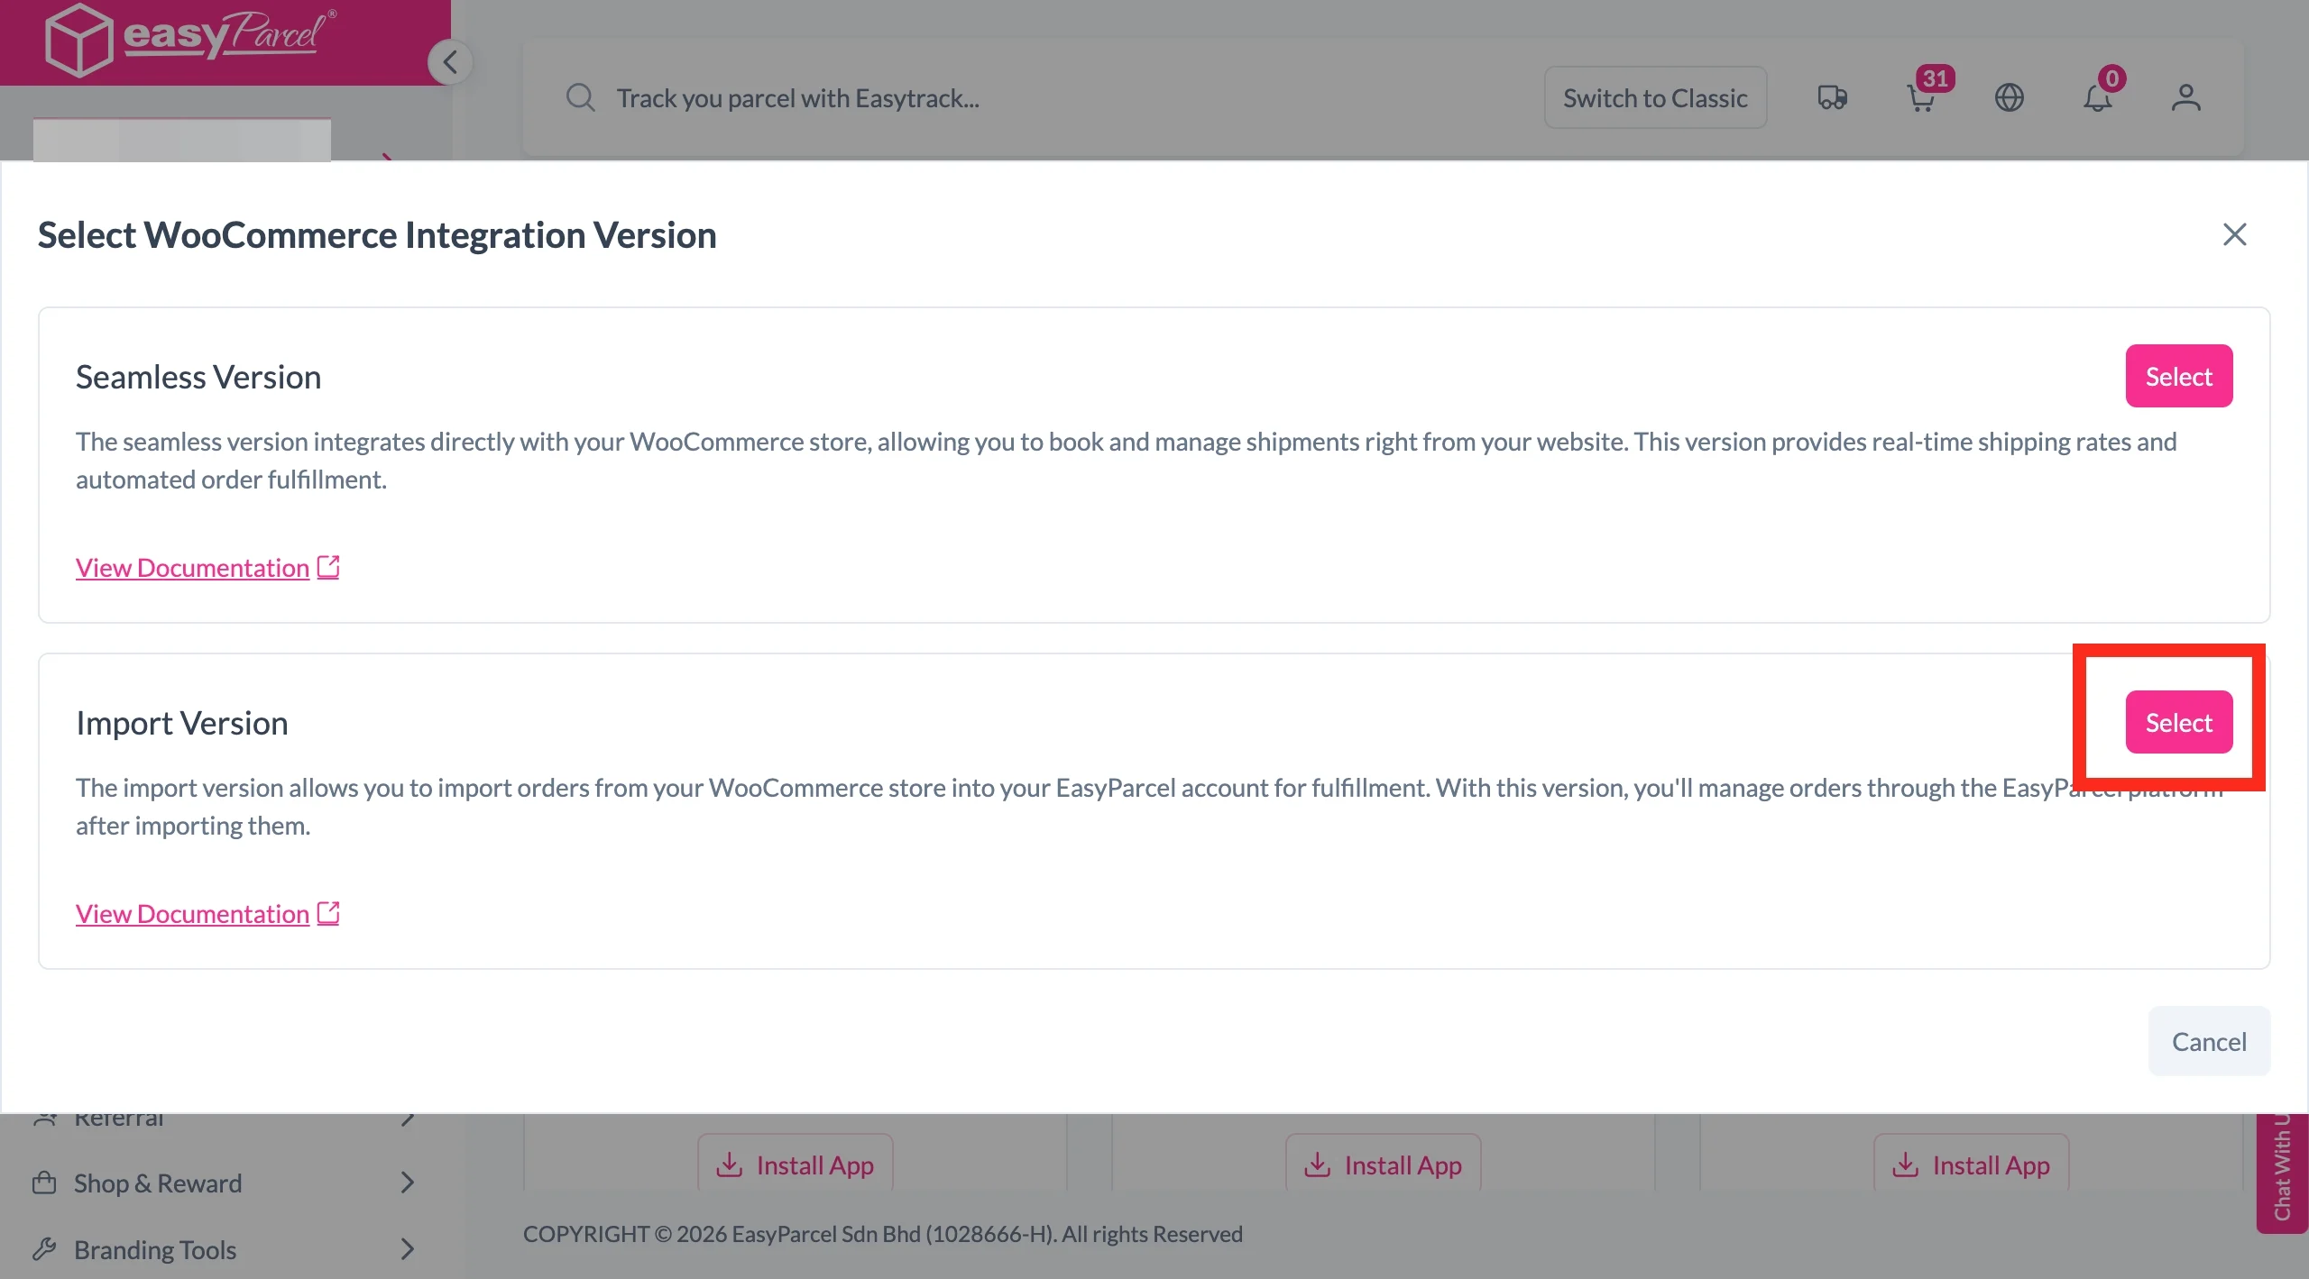The height and width of the screenshot is (1279, 2309).
Task: Open the user profile icon
Action: pyautogui.click(x=2185, y=97)
